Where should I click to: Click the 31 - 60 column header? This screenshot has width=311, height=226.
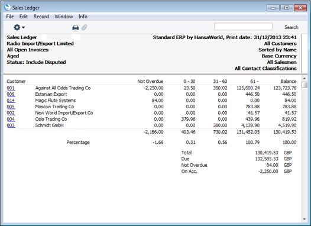click(220, 82)
